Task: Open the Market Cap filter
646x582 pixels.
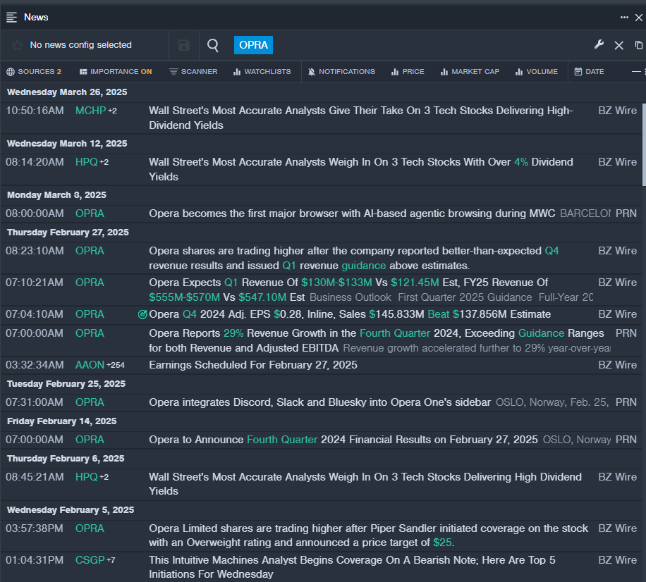Action: (x=470, y=72)
